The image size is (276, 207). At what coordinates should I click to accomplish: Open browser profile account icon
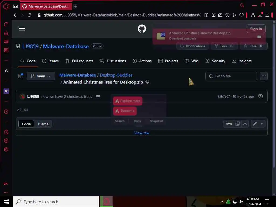pos(253,15)
